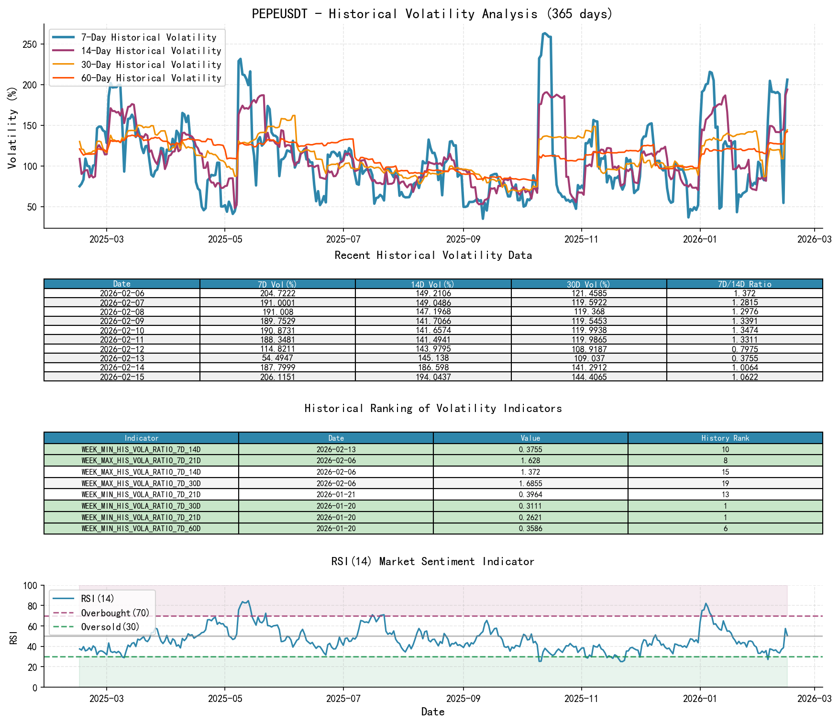Click the chart title PEPEUSDT Historical Volatility Analysis
The width and height of the screenshot is (839, 724).
pos(432,14)
